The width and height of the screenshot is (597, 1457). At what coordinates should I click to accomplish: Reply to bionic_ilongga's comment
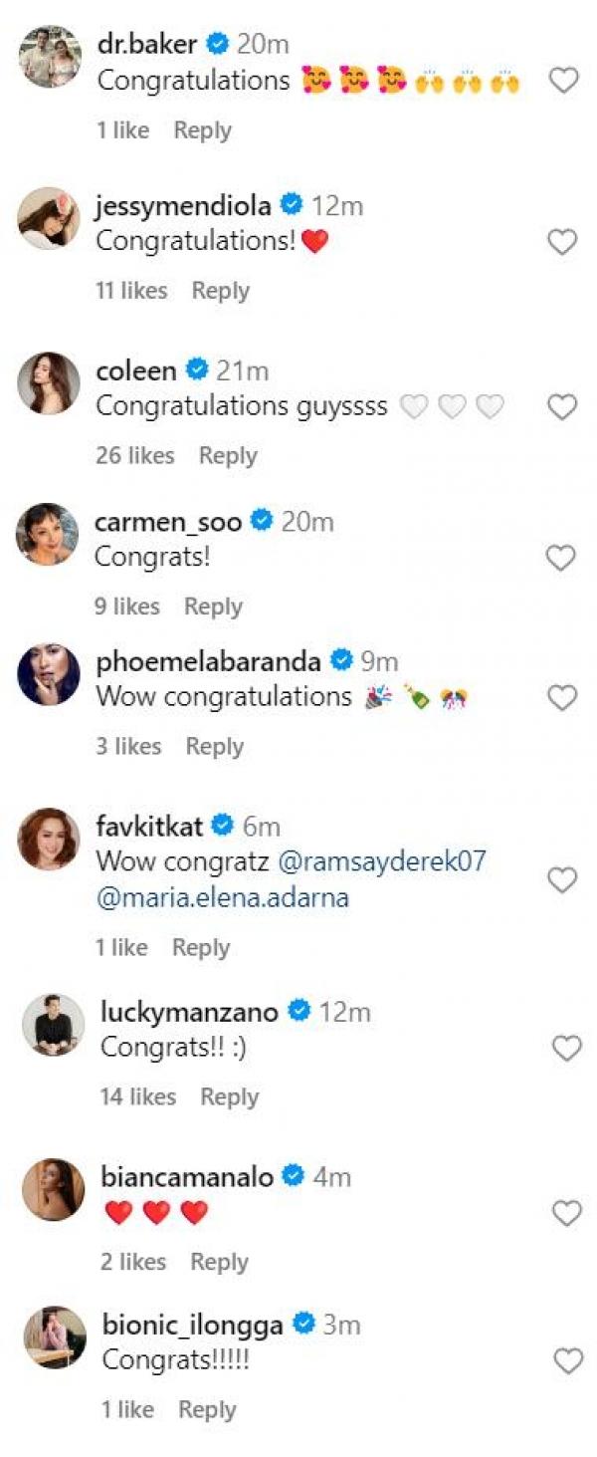coord(207,1409)
